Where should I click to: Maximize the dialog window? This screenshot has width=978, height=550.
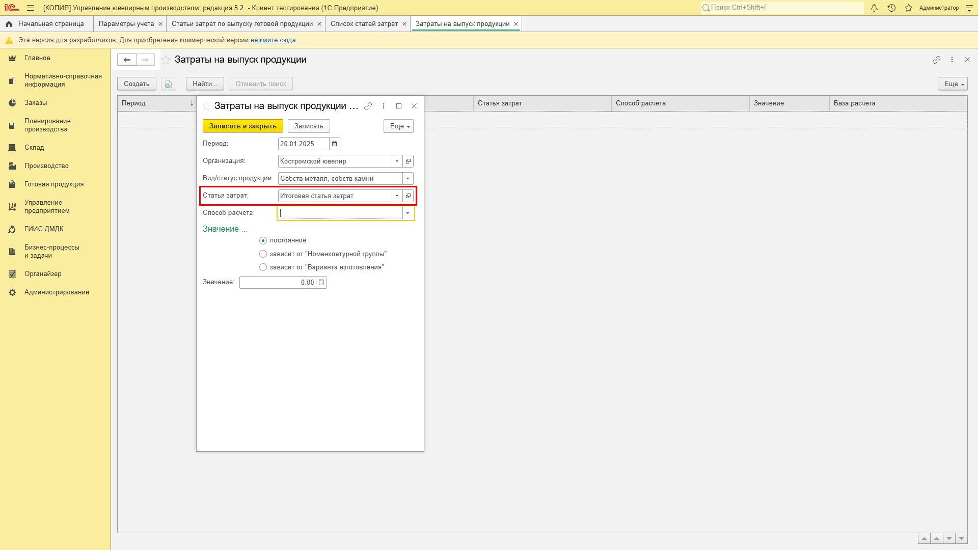click(x=399, y=106)
